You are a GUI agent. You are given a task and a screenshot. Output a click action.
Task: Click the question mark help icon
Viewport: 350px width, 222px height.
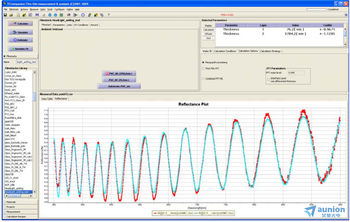tap(108, 15)
